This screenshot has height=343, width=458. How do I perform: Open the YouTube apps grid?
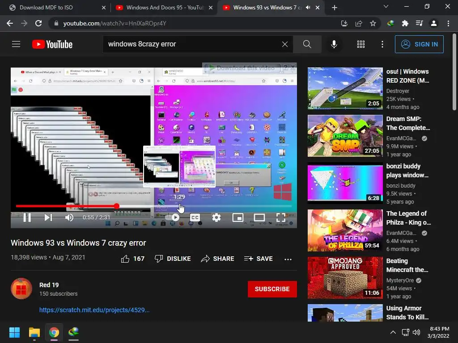(x=361, y=44)
